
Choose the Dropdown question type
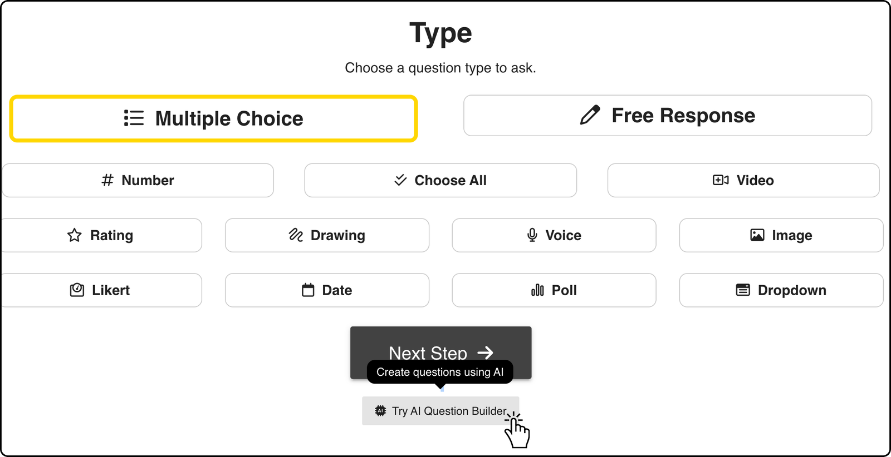point(781,290)
